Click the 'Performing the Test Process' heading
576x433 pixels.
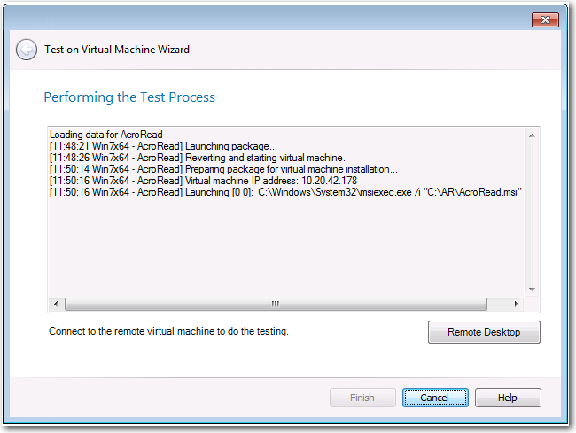[129, 97]
